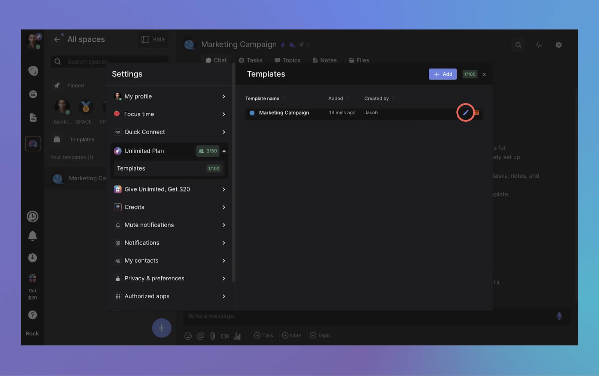Collapse the Unlimited Plan section

click(224, 151)
